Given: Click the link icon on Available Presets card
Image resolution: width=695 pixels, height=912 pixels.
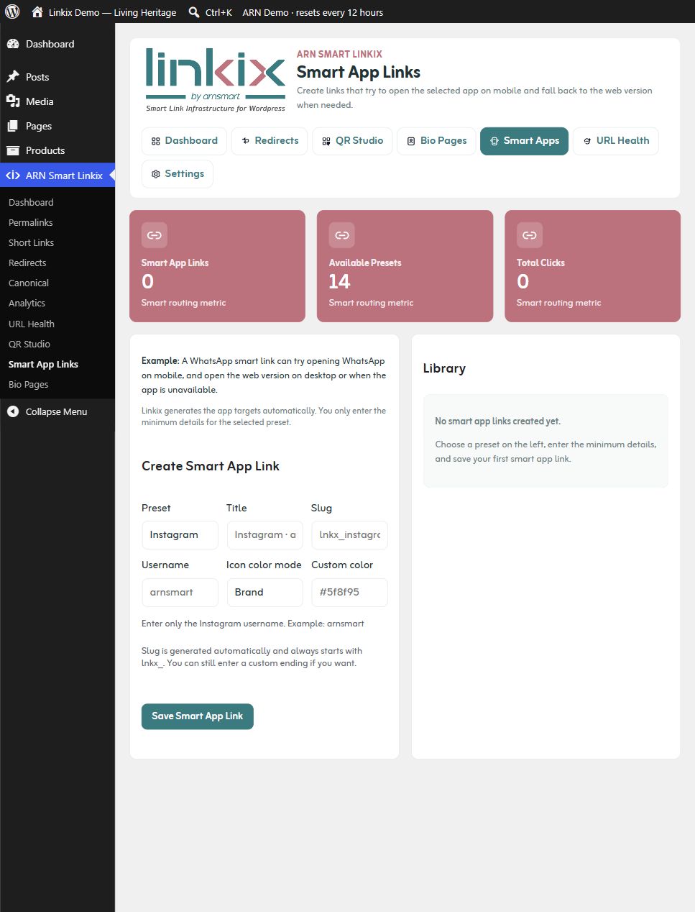Looking at the screenshot, I should 342,235.
